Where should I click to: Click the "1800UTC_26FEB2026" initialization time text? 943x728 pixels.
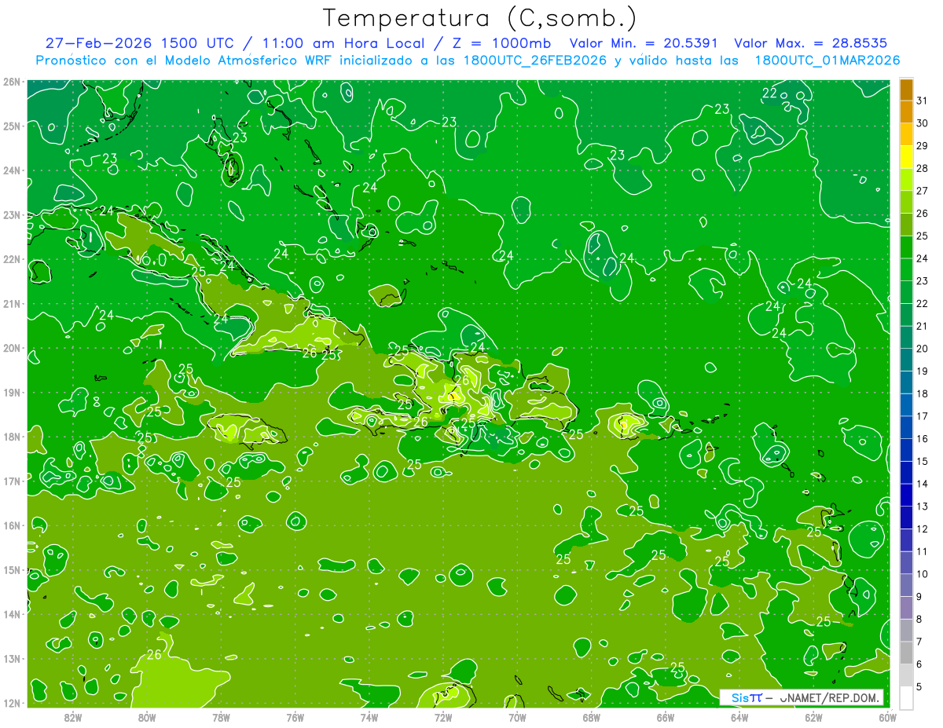point(535,60)
